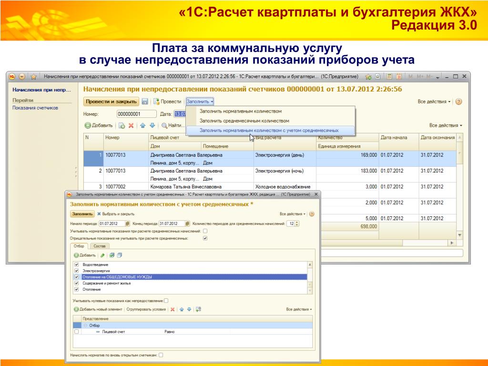Image resolution: width=488 pixels, height=366 pixels.
Task: Open help question mark icon in the fill dialog
Action: 312,214
